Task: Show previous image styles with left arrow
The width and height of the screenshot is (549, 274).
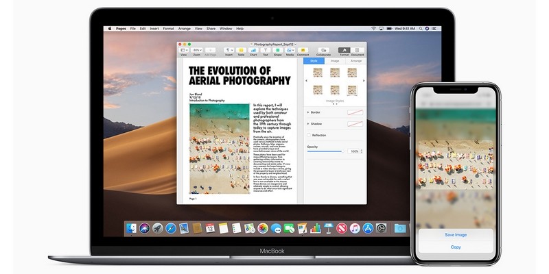Action: [x=307, y=81]
